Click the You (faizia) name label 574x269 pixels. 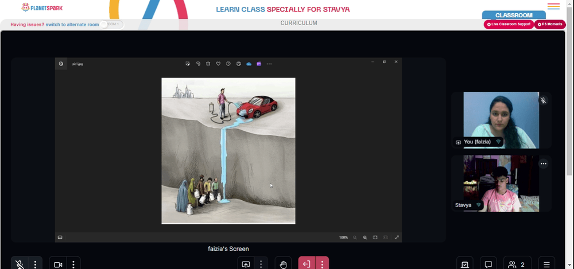(x=478, y=142)
